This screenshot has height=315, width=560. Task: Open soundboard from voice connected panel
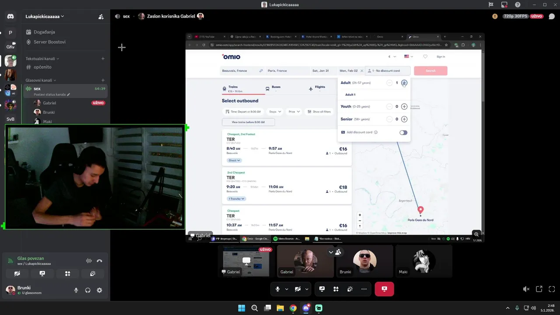coord(93,273)
